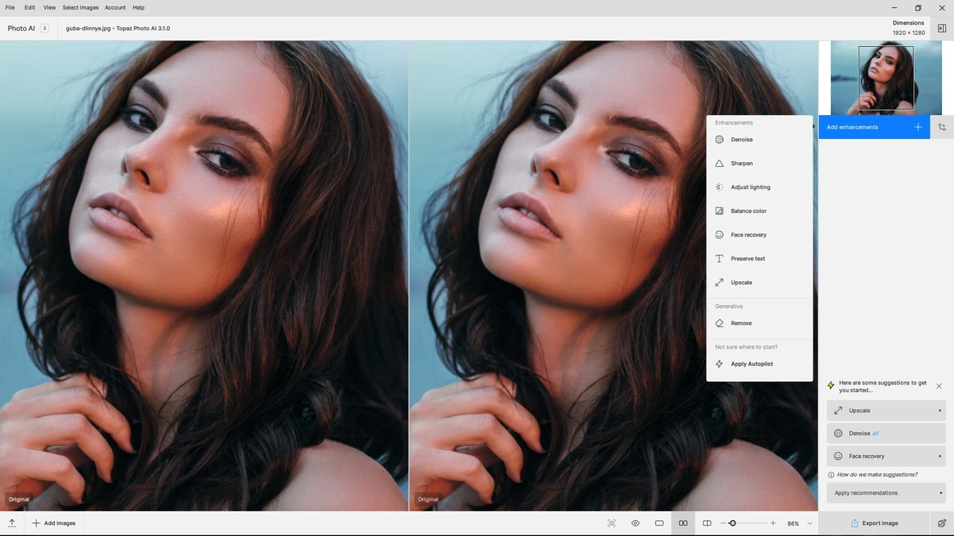Image resolution: width=954 pixels, height=536 pixels.
Task: Choose Preserve text enhancement
Action: click(x=759, y=259)
